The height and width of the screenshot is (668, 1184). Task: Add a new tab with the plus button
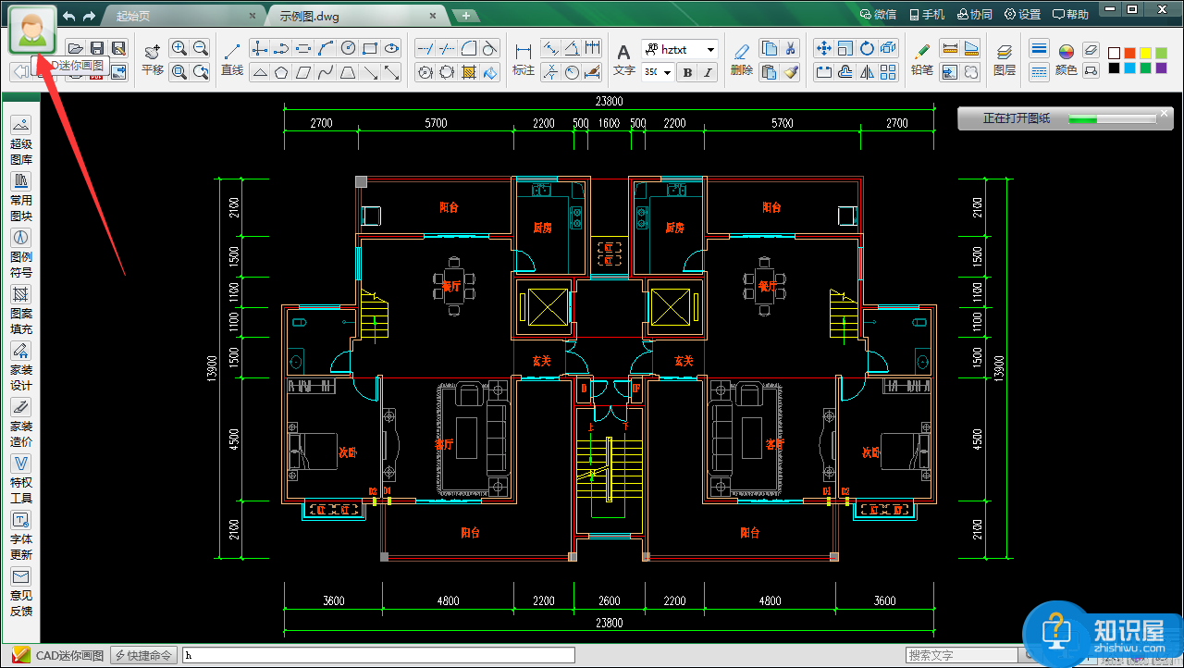click(x=466, y=16)
